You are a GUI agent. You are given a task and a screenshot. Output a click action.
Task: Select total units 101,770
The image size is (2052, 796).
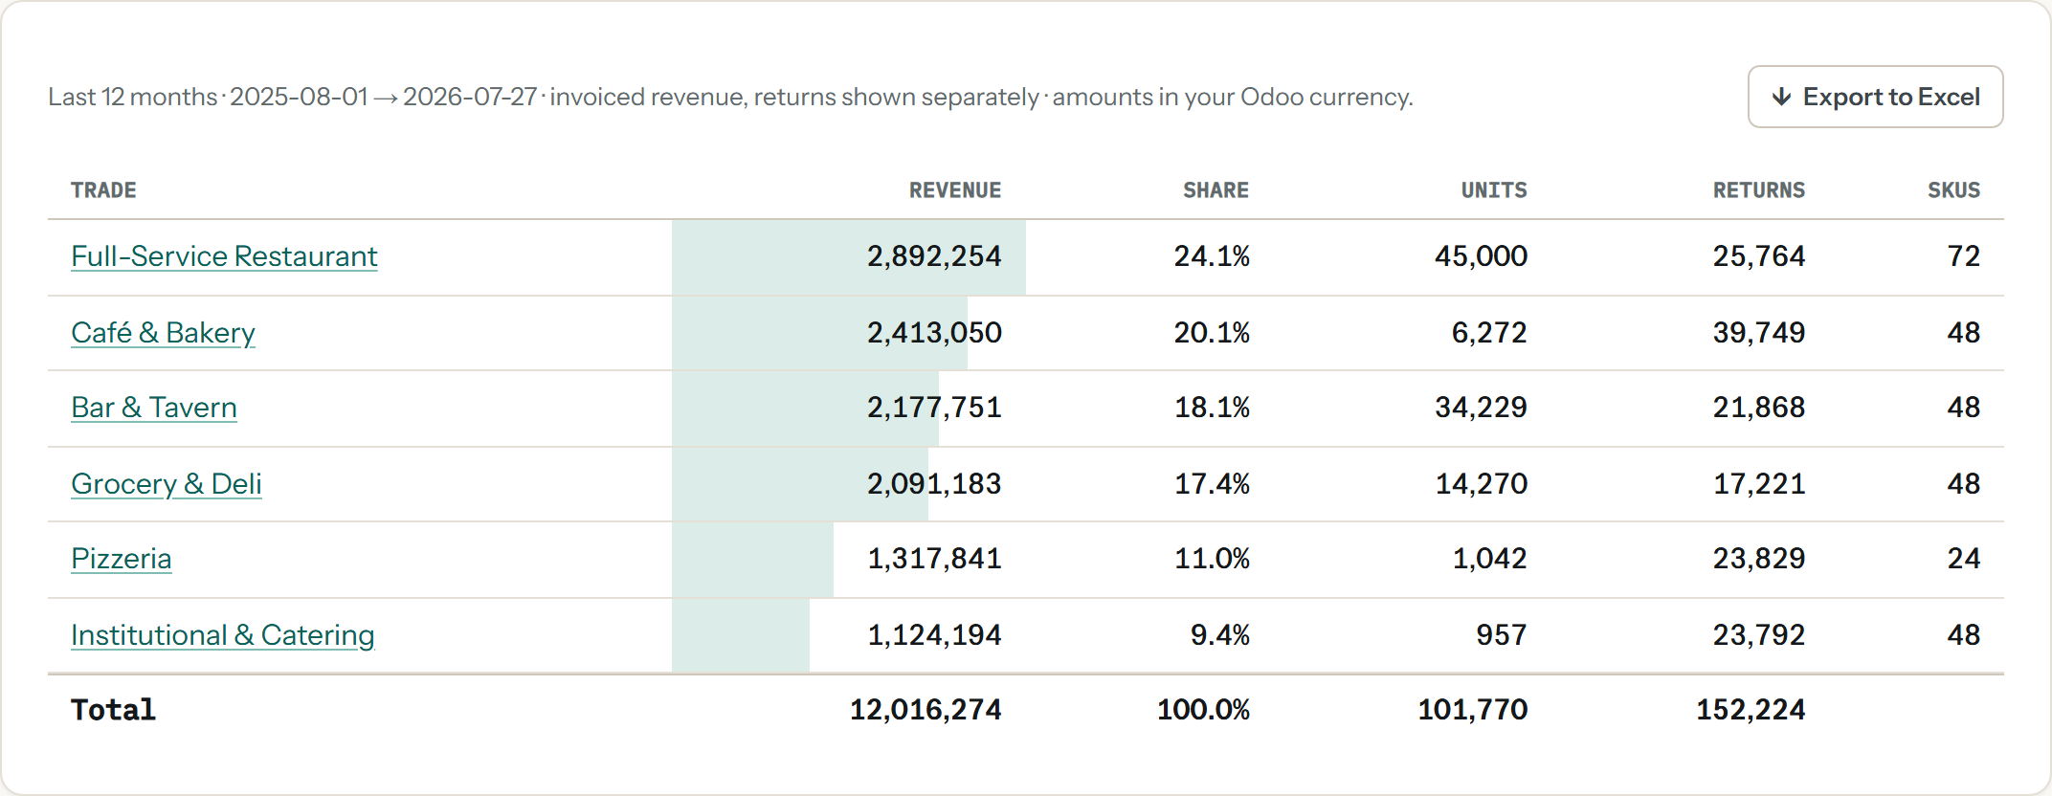tap(1472, 710)
